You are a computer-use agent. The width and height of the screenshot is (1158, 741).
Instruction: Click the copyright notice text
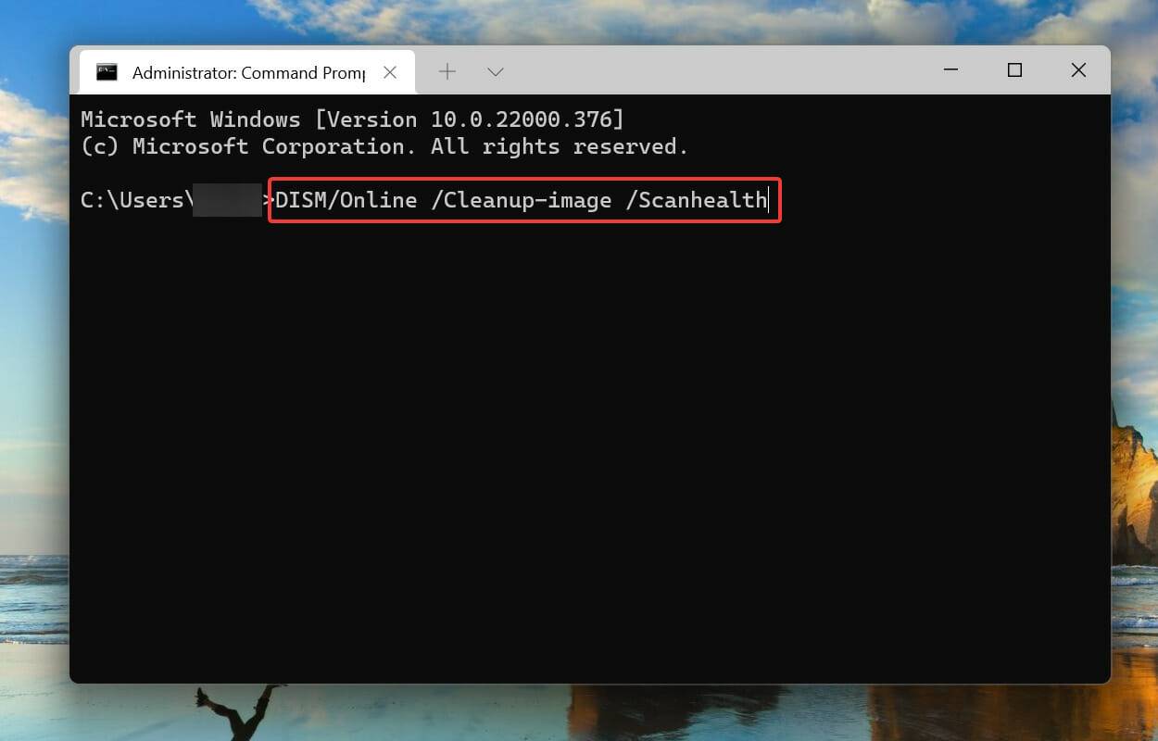coord(384,145)
